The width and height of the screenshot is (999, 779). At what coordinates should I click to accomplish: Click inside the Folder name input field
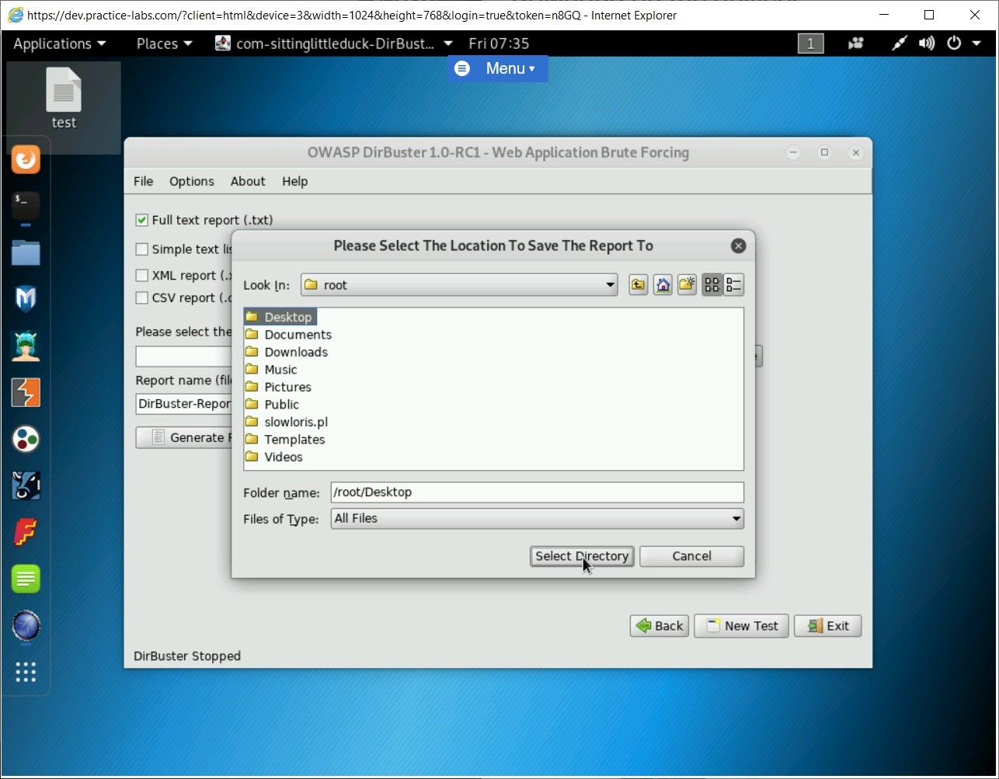pos(536,492)
